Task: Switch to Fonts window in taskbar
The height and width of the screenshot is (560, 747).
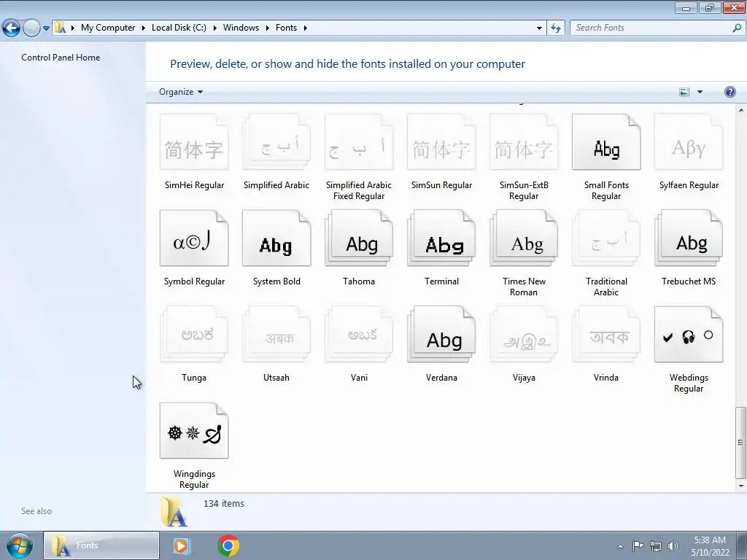Action: (101, 545)
